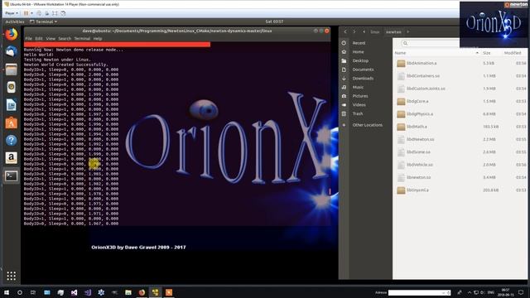Open Task View on Windows taskbar
This screenshot has height=298, width=530.
point(33,292)
